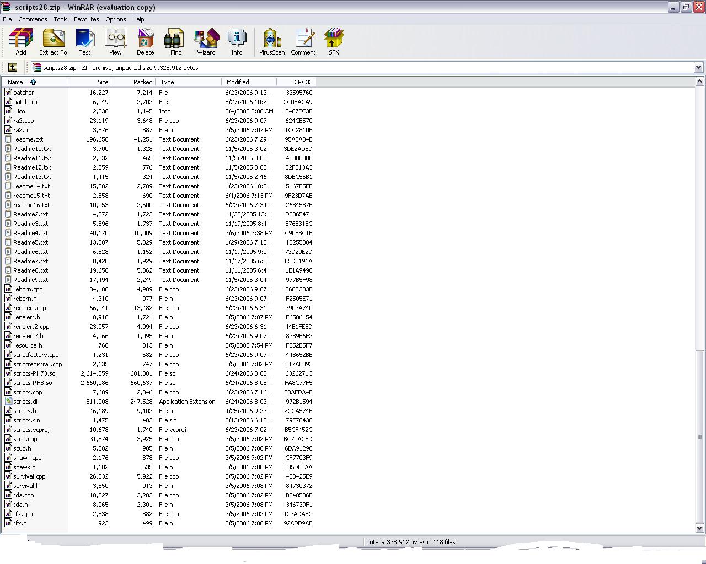Launch the Wizard tool
This screenshot has height=564, width=706.
point(206,42)
